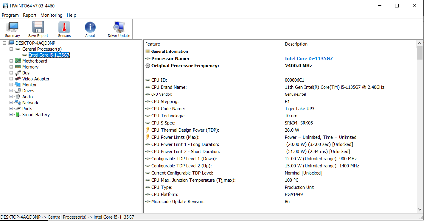Viewport: 424px width, 221px height.
Task: Click the status bar path text
Action: (67, 217)
